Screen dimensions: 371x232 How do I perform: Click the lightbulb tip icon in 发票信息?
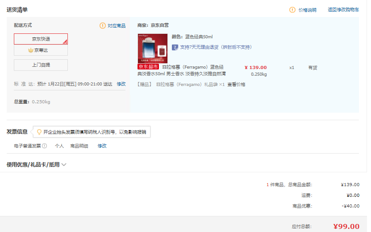(x=39, y=132)
